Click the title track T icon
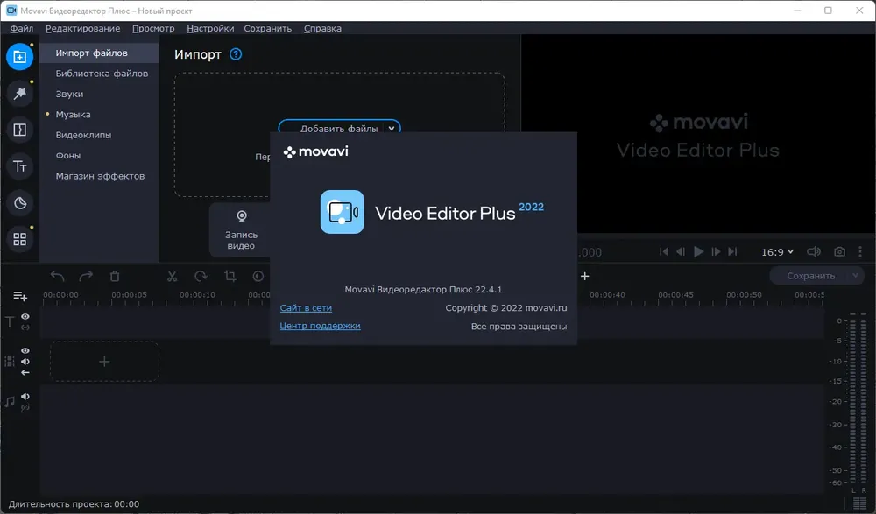Viewport: 876px width, 514px height. [x=10, y=322]
